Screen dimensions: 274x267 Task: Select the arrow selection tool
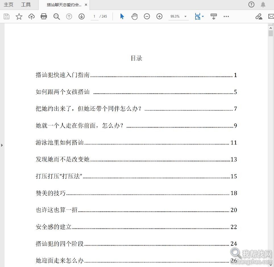[122, 16]
